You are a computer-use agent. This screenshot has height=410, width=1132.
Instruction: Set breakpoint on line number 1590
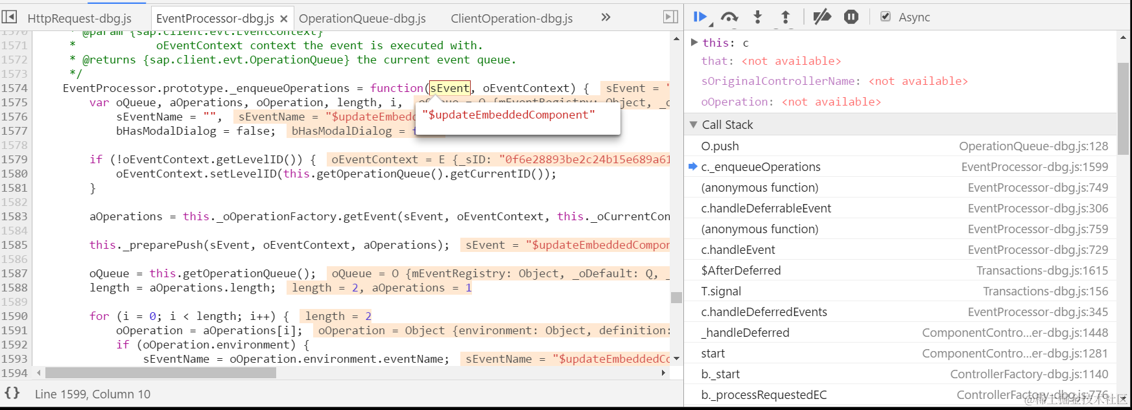[14, 316]
